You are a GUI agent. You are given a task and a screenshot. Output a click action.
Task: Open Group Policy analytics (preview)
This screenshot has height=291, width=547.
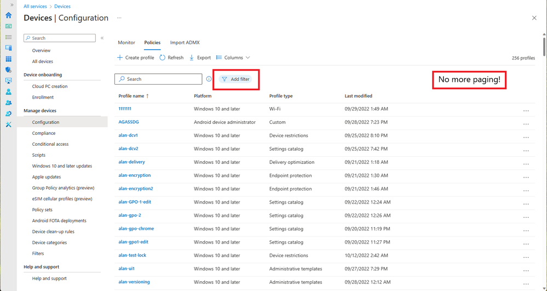click(x=63, y=188)
